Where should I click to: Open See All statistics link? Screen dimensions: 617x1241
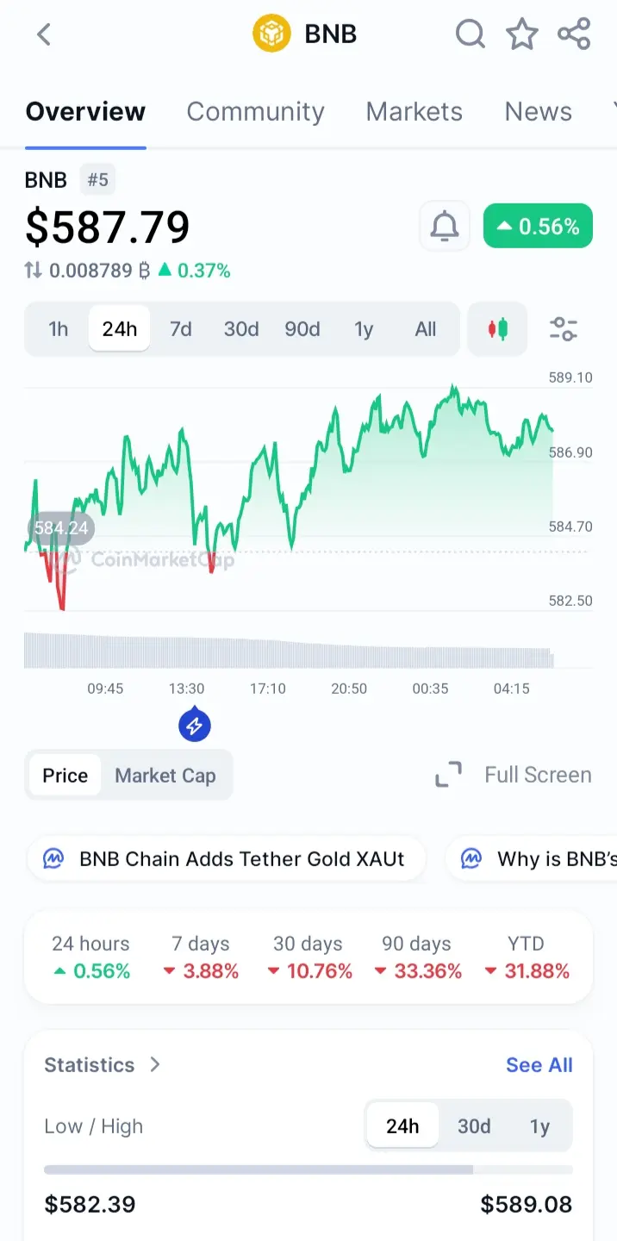(539, 1065)
